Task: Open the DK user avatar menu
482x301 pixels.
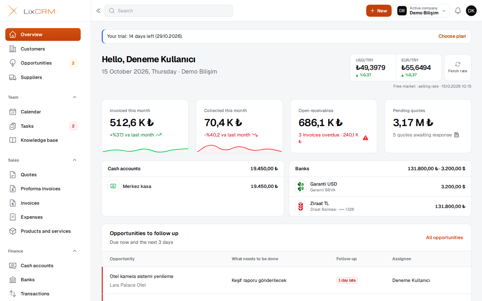Action: click(x=471, y=11)
